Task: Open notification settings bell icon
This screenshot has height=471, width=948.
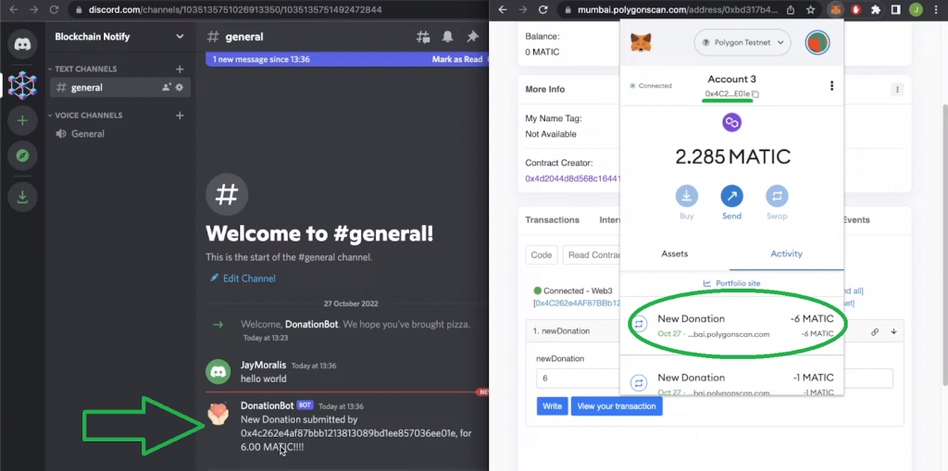Action: [x=448, y=37]
